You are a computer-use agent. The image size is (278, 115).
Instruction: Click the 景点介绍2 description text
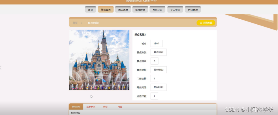pyautogui.click(x=75, y=113)
